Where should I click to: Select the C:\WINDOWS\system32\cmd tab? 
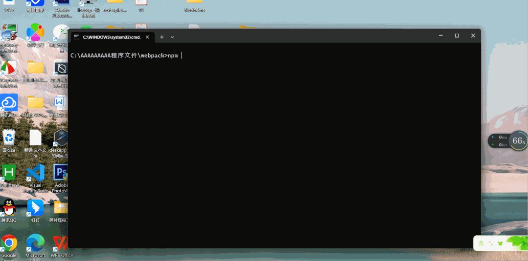(x=111, y=37)
